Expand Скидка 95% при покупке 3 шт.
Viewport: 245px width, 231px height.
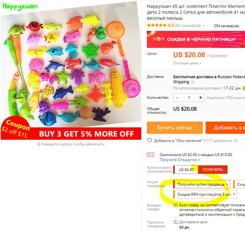(205, 194)
